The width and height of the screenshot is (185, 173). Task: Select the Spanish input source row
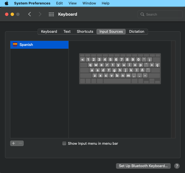[x=39, y=45]
